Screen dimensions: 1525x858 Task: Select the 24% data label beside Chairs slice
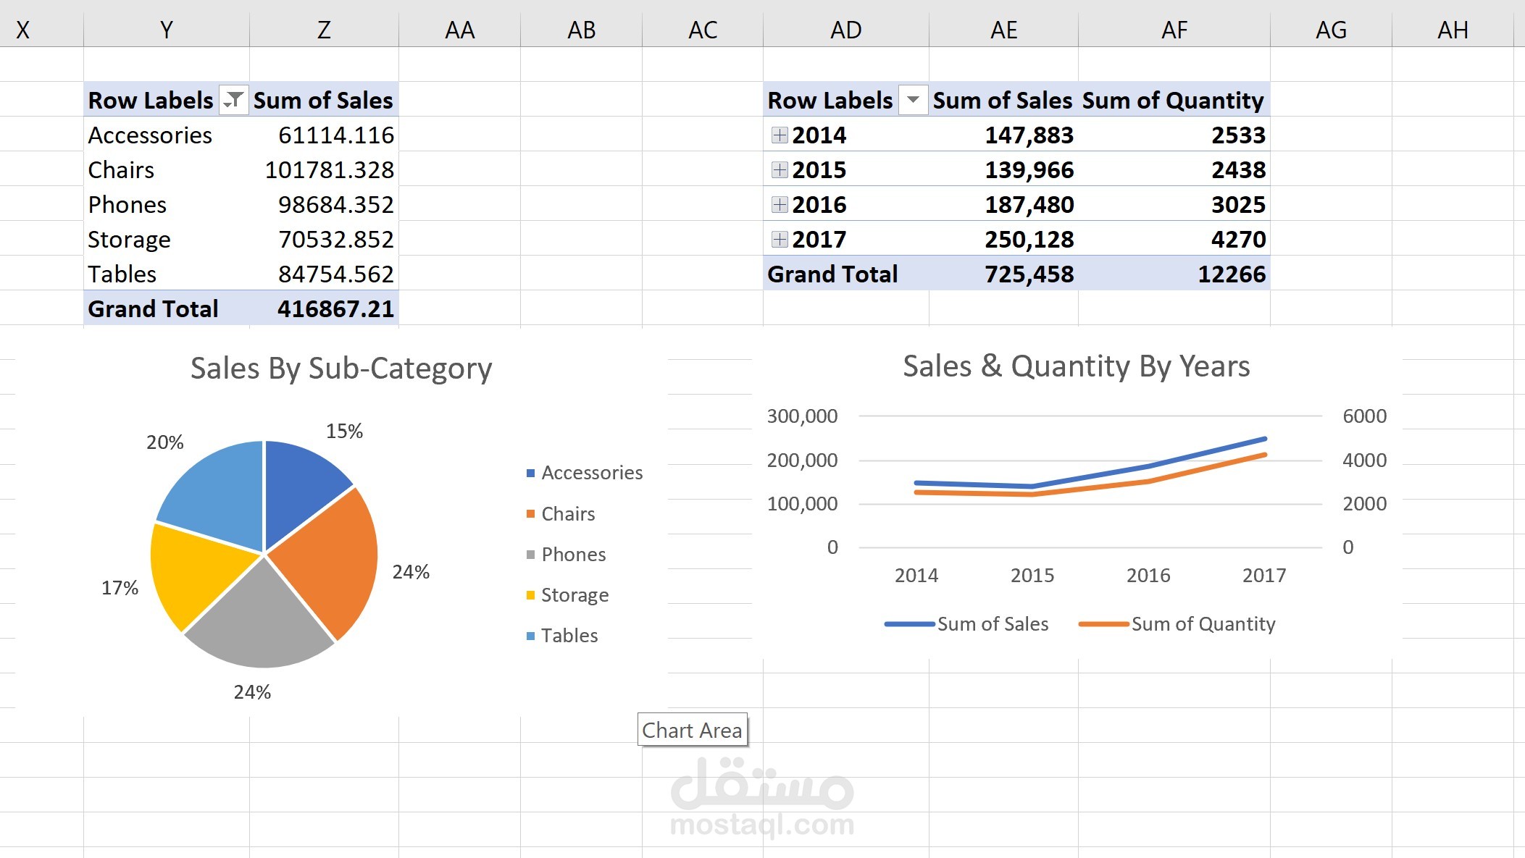[x=411, y=572]
